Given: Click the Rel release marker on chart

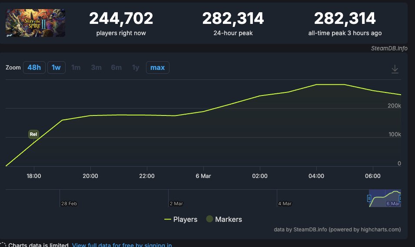Looking at the screenshot, I should click(x=33, y=134).
